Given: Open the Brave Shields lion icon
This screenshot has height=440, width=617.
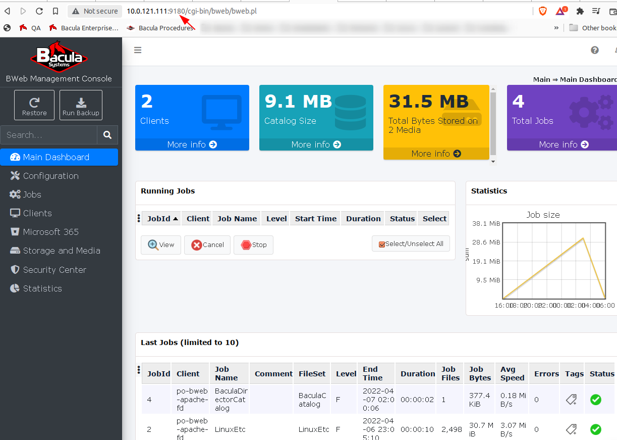Looking at the screenshot, I should pos(543,11).
